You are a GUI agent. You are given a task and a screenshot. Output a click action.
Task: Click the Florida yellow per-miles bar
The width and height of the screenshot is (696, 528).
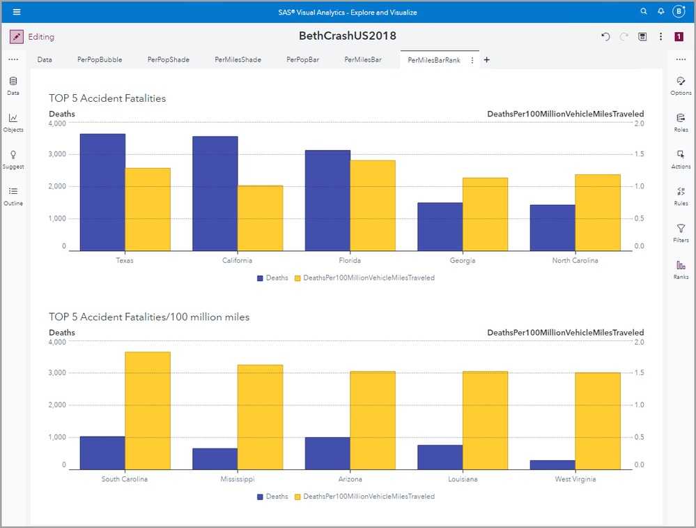(x=373, y=206)
